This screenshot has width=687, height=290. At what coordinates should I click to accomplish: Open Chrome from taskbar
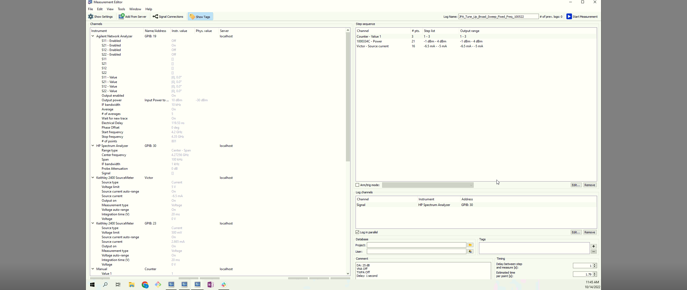point(145,285)
